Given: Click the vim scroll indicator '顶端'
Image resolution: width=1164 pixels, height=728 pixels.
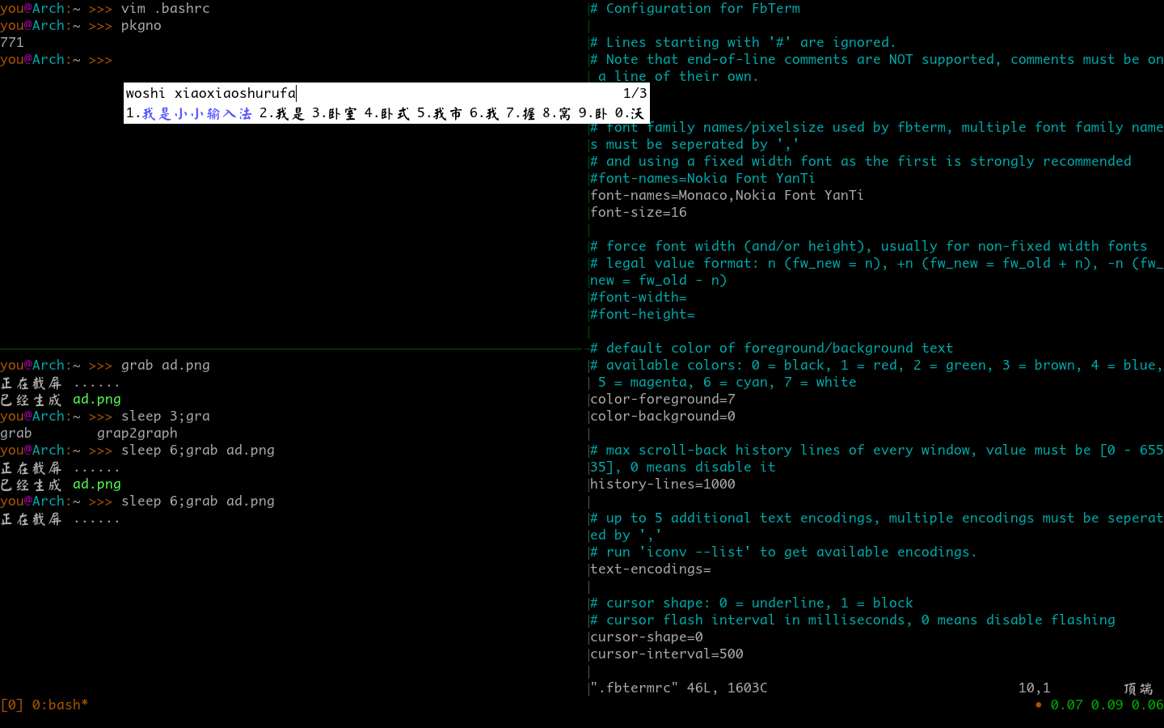Looking at the screenshot, I should tap(1138, 688).
